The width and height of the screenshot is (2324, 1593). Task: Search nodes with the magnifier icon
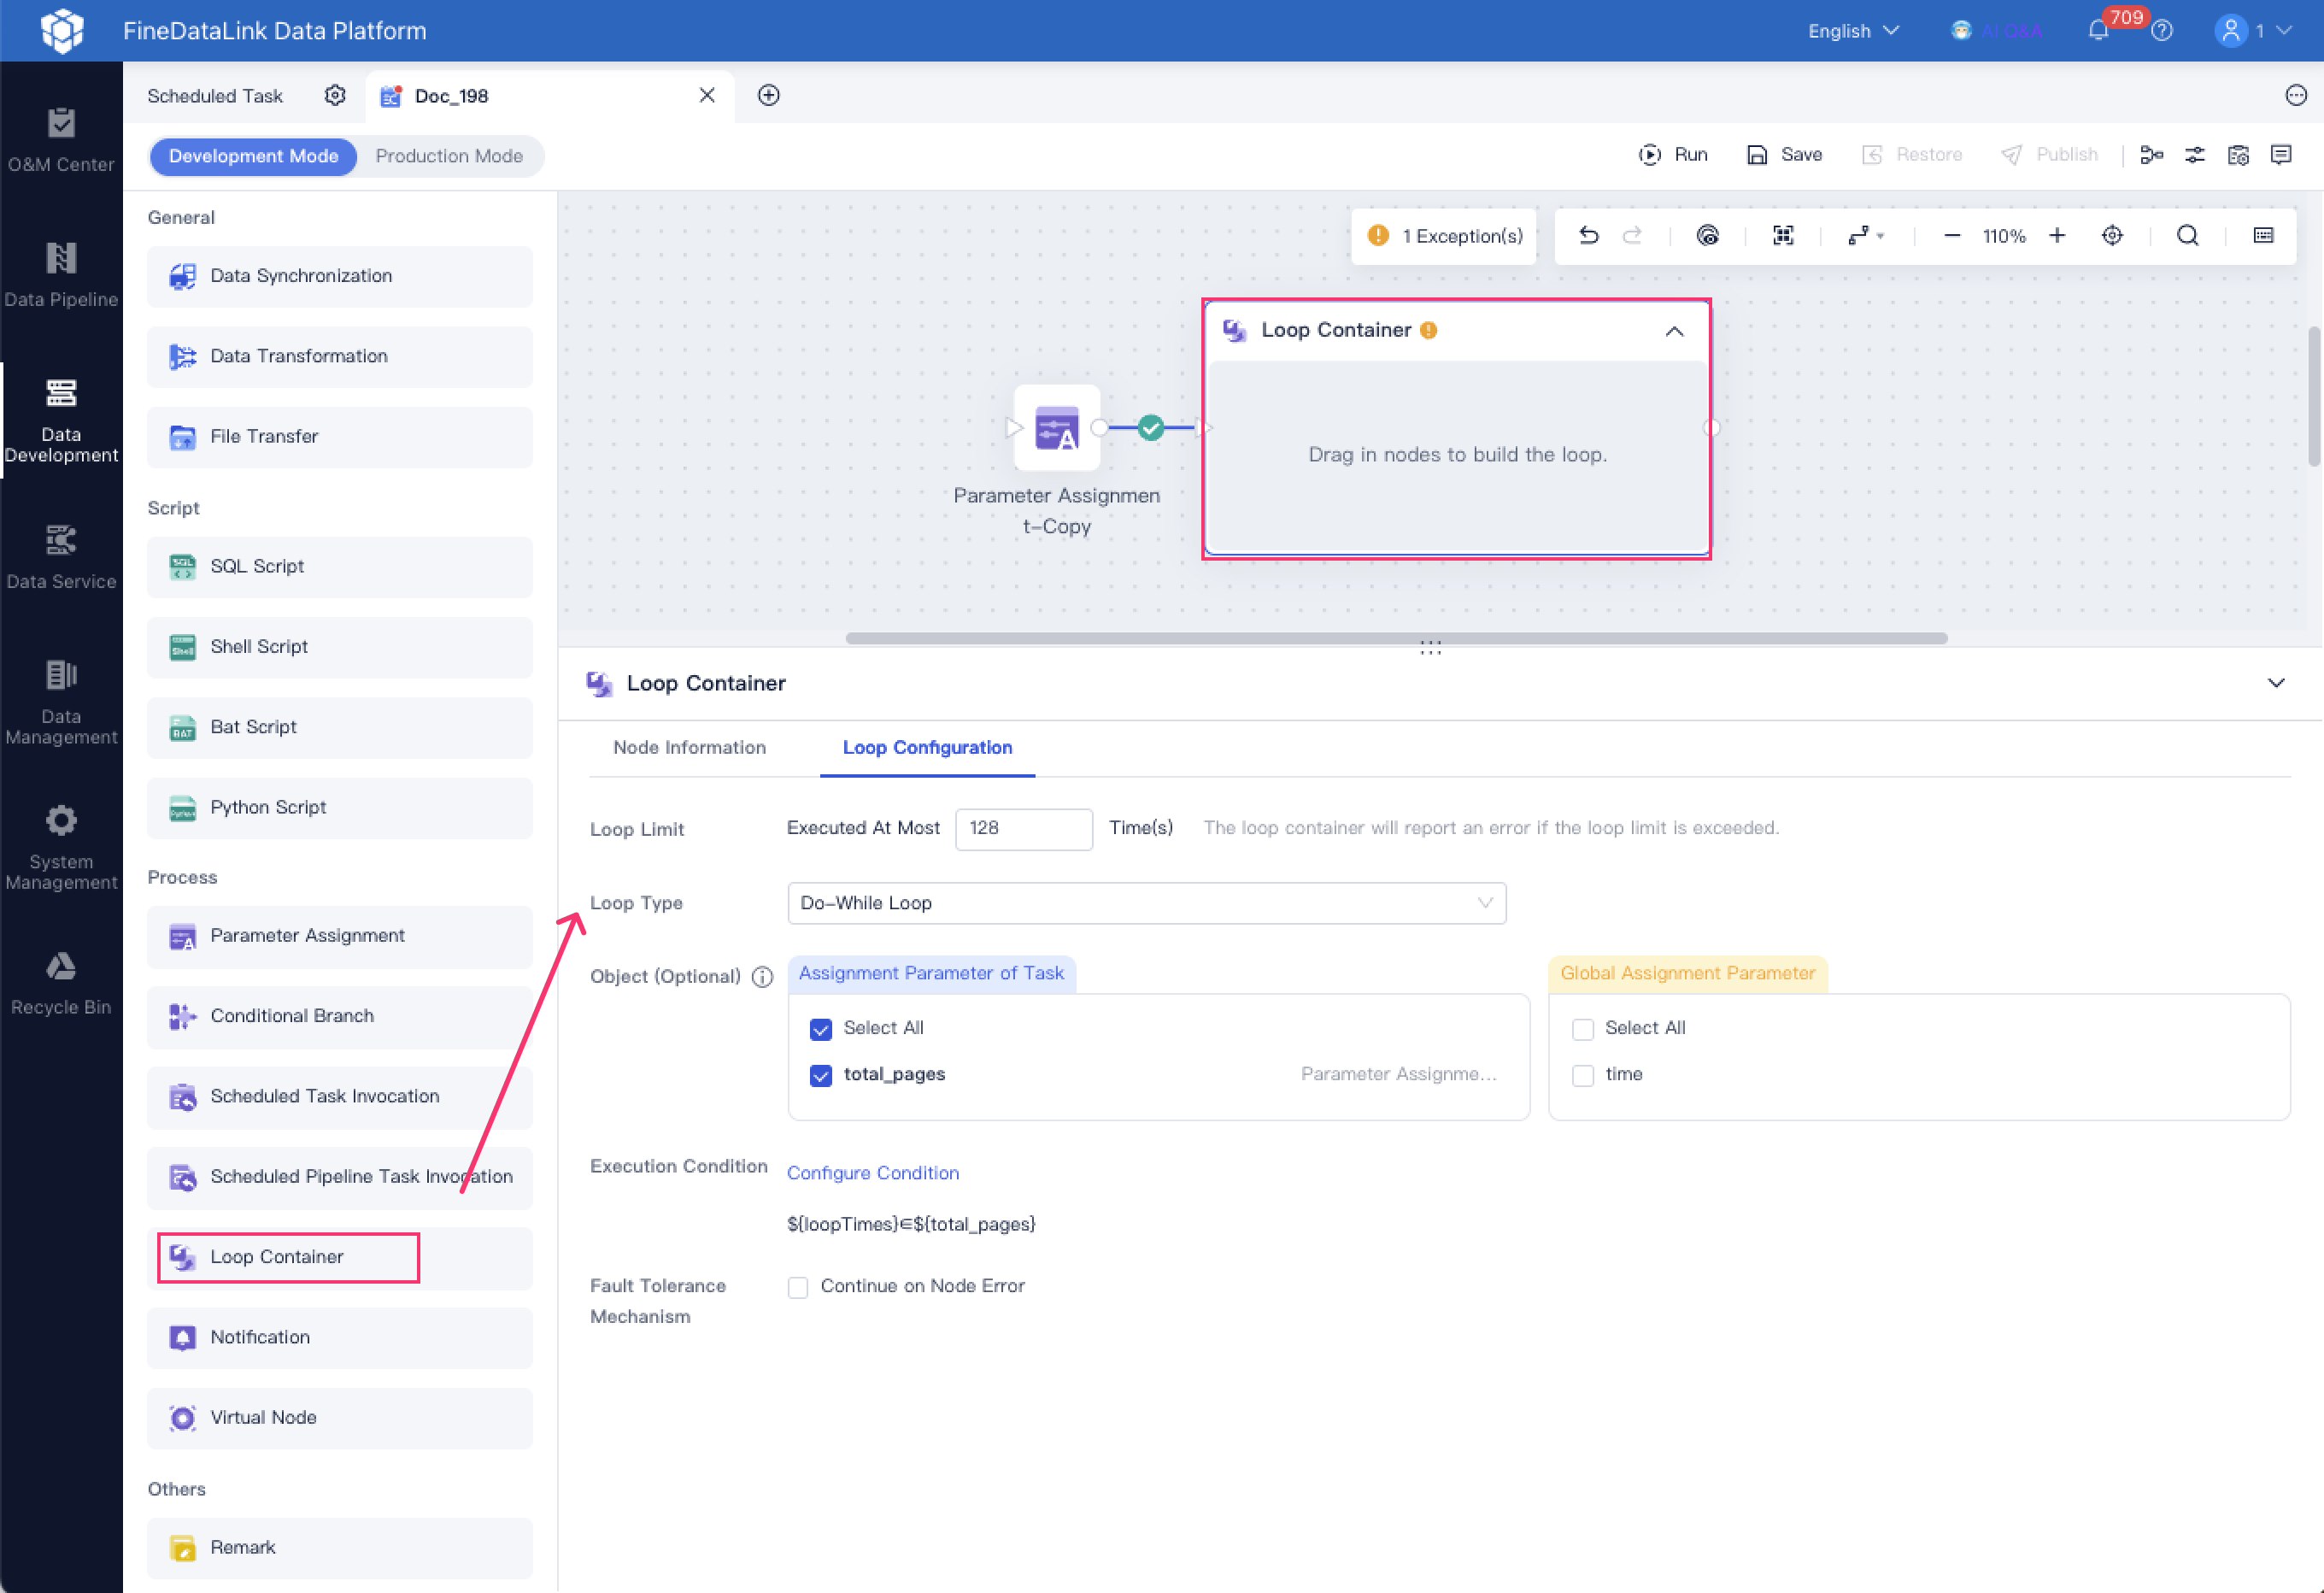[x=2188, y=235]
